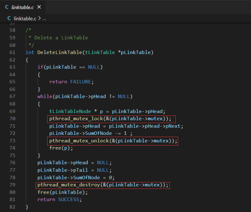Screen dimensions: 251x212
Task: Expand the breadcrumb chevron after linktable.c
Action: [40, 19]
